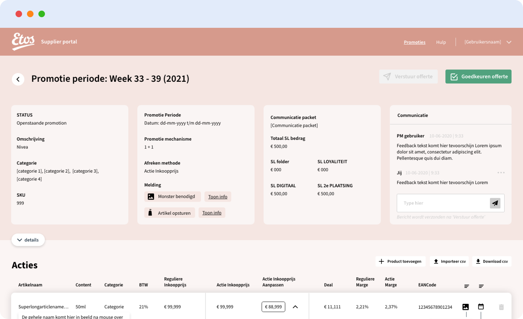Click the BTW column header
Viewport: 523px width, 319px height.
click(x=143, y=285)
